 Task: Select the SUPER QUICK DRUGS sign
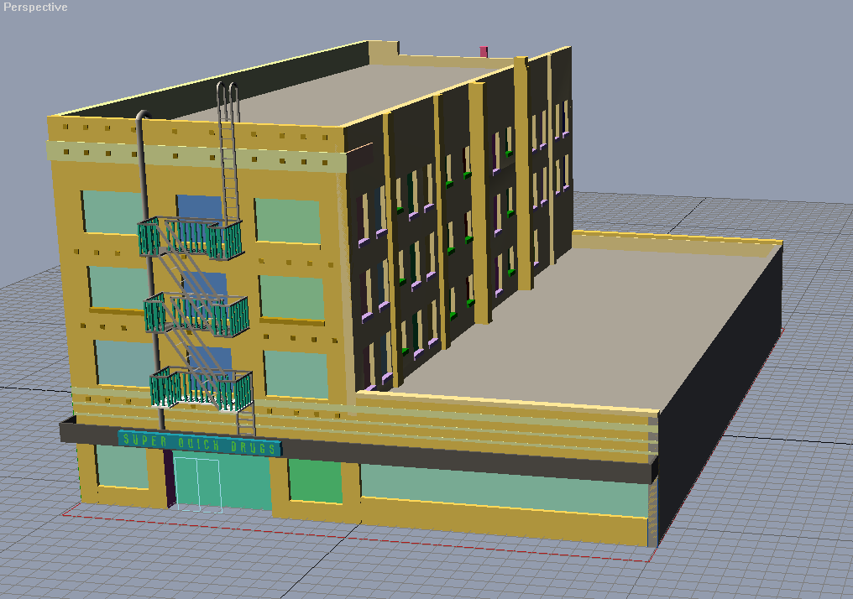coord(200,443)
